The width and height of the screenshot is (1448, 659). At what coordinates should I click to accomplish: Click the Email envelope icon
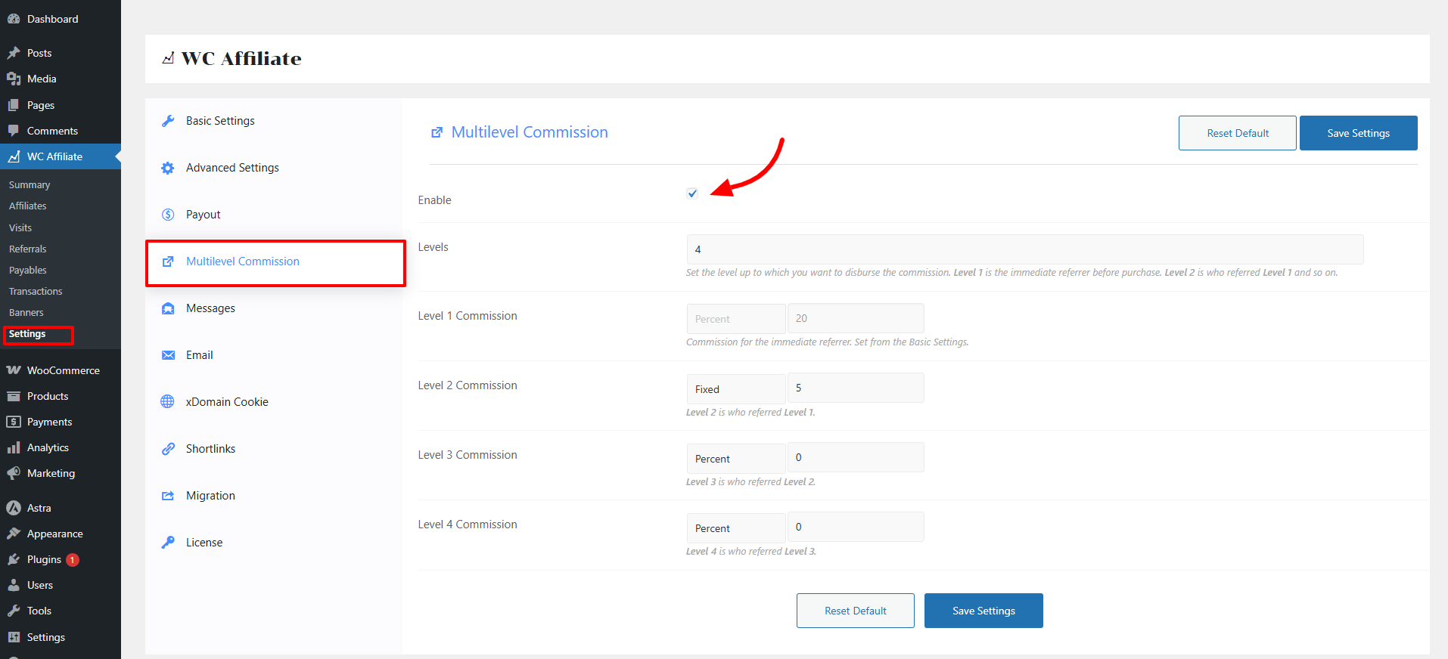click(168, 355)
